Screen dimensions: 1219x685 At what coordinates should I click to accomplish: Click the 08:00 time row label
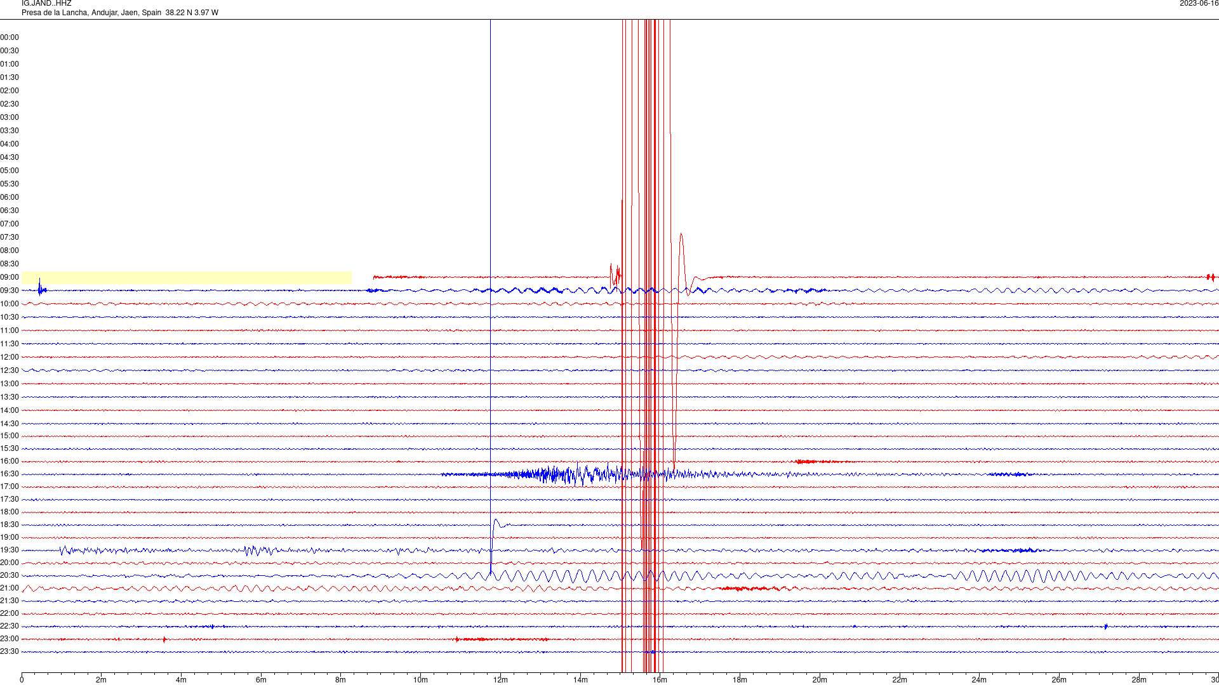point(10,251)
